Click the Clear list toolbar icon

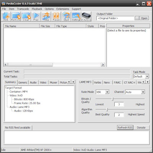point(26,16)
